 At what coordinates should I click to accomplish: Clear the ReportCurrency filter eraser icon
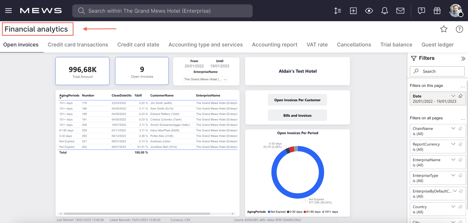(460, 144)
